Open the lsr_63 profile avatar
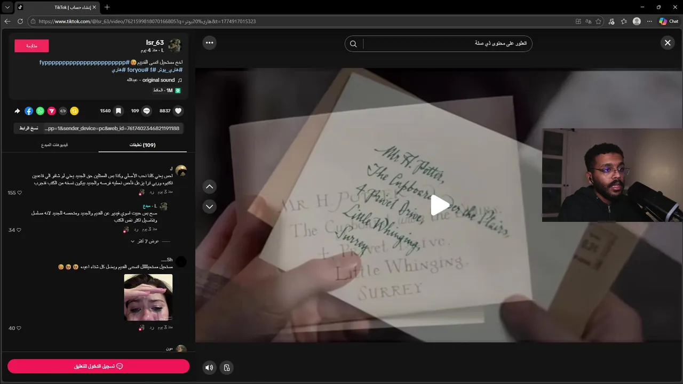 pos(175,46)
